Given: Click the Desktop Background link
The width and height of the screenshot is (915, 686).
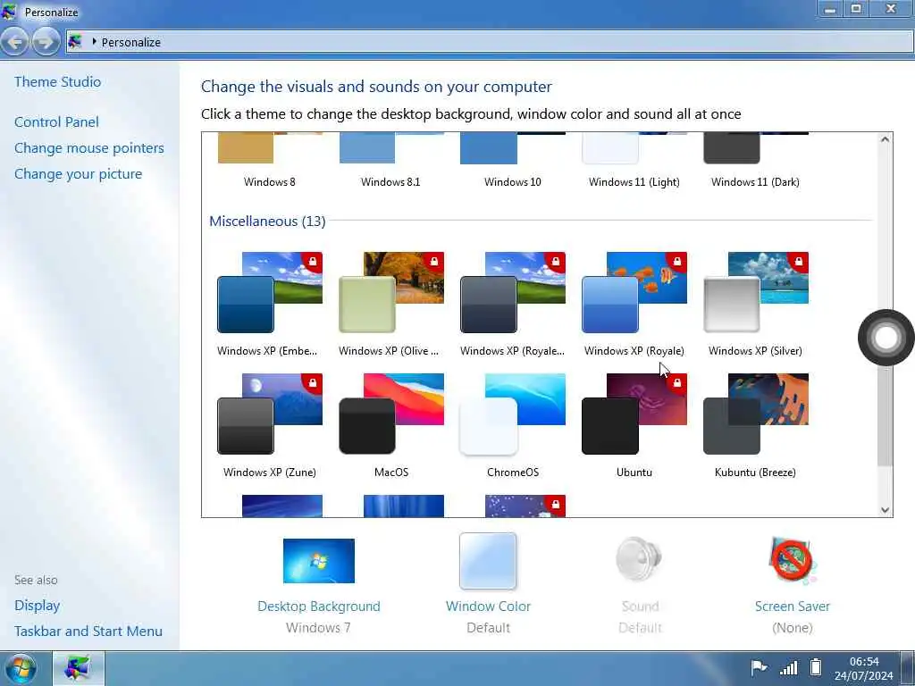Looking at the screenshot, I should (x=319, y=607).
